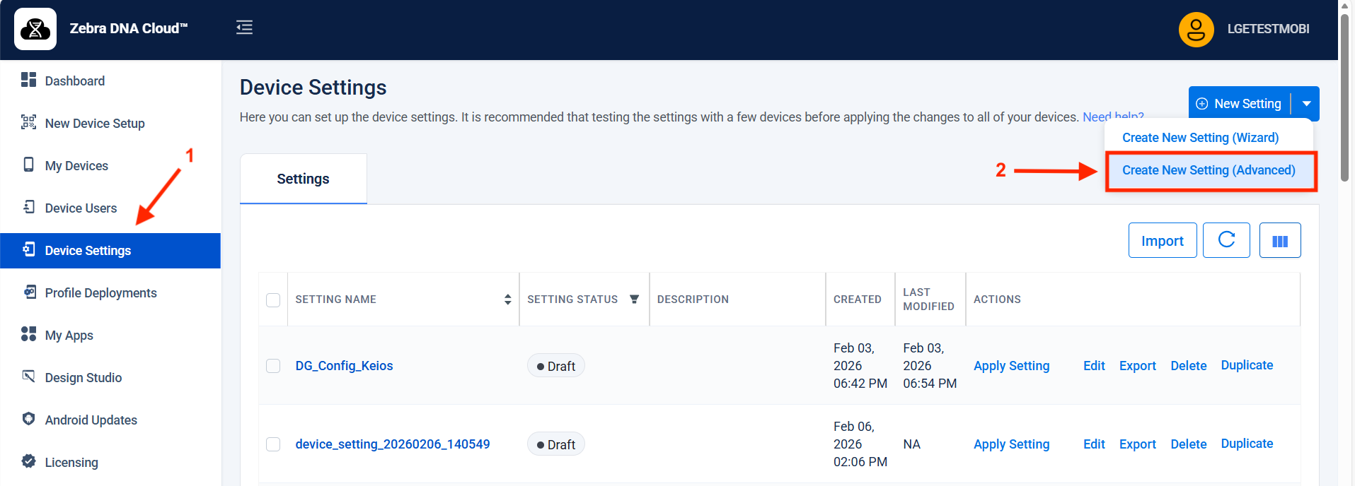
Task: Click the Android Updates shield icon
Action: [28, 419]
